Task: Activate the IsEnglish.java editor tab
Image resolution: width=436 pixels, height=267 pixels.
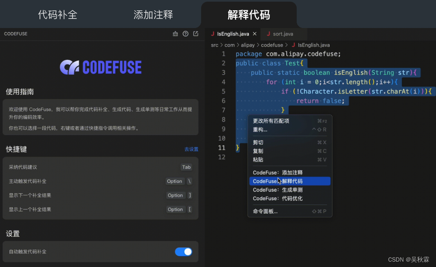Action: 233,34
